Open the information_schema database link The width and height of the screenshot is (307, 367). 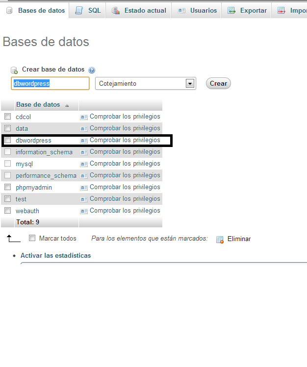pyautogui.click(x=44, y=152)
